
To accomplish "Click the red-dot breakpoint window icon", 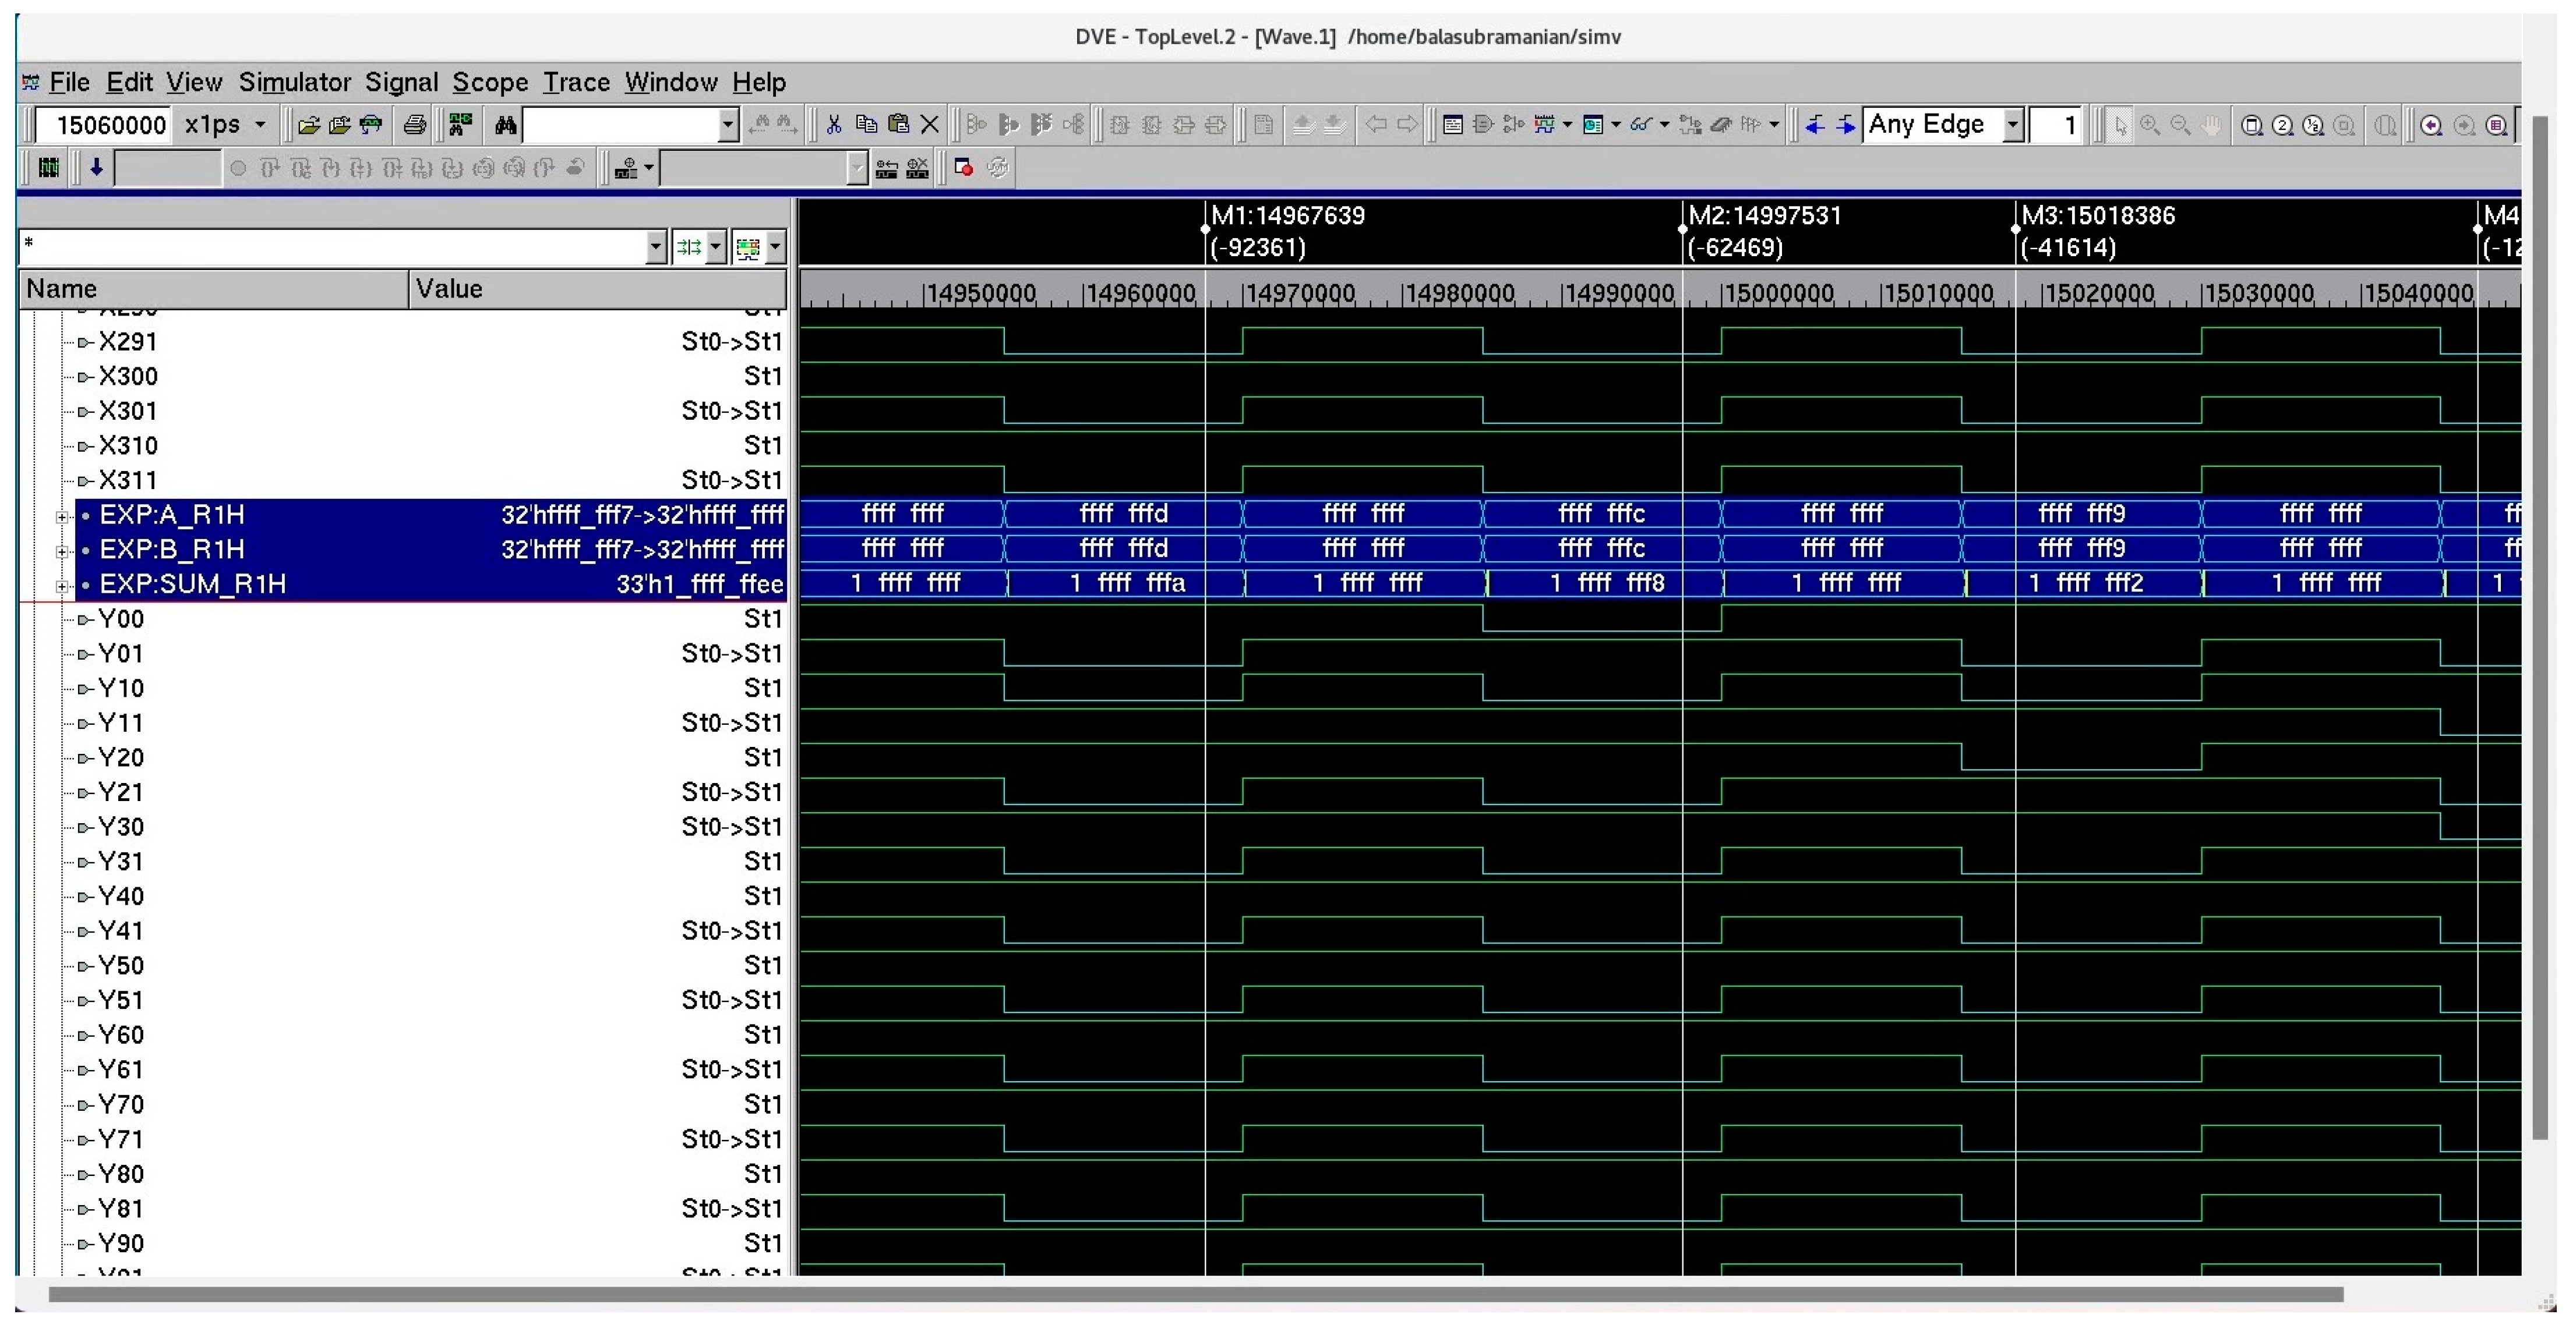I will click(x=964, y=168).
